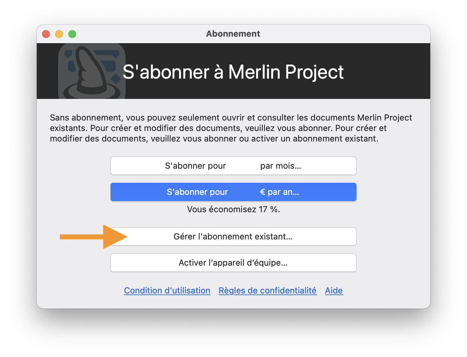Screen dimensions: 467x357
Task: Click the green maximize traffic-light icon
Action: pyautogui.click(x=72, y=34)
